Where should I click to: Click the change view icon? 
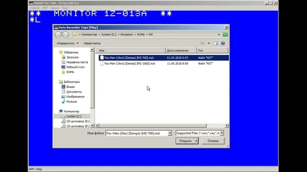[x=203, y=43]
